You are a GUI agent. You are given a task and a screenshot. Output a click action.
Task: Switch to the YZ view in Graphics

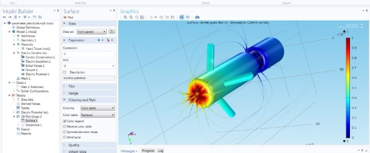[x=167, y=17]
